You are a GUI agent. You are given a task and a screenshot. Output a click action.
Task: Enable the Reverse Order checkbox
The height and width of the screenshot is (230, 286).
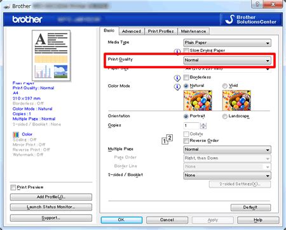coord(186,141)
